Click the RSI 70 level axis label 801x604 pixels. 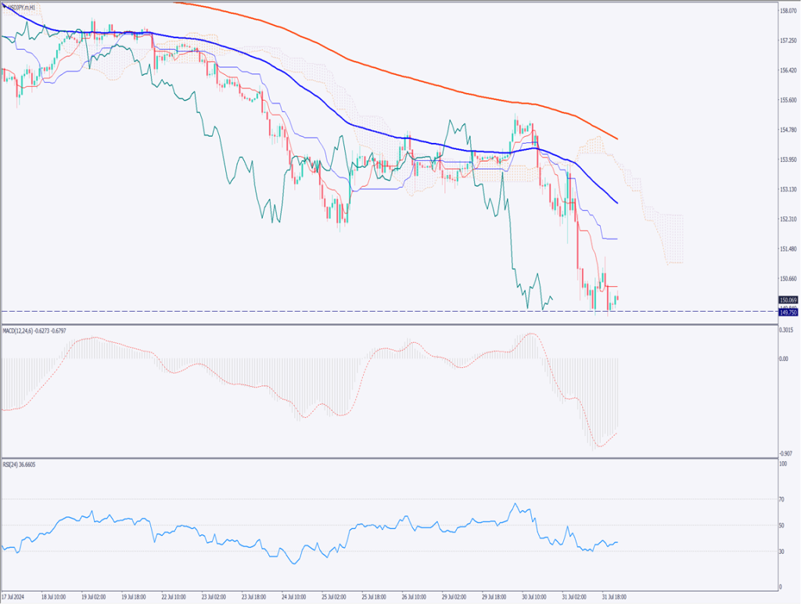(x=783, y=499)
